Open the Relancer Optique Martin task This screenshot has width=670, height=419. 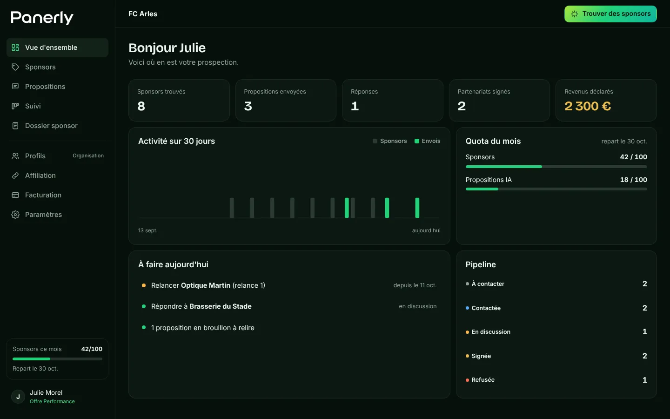point(289,285)
